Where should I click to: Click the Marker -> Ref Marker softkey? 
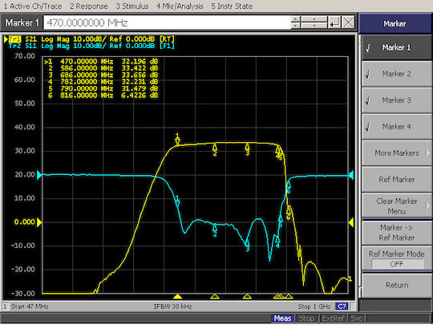396,233
